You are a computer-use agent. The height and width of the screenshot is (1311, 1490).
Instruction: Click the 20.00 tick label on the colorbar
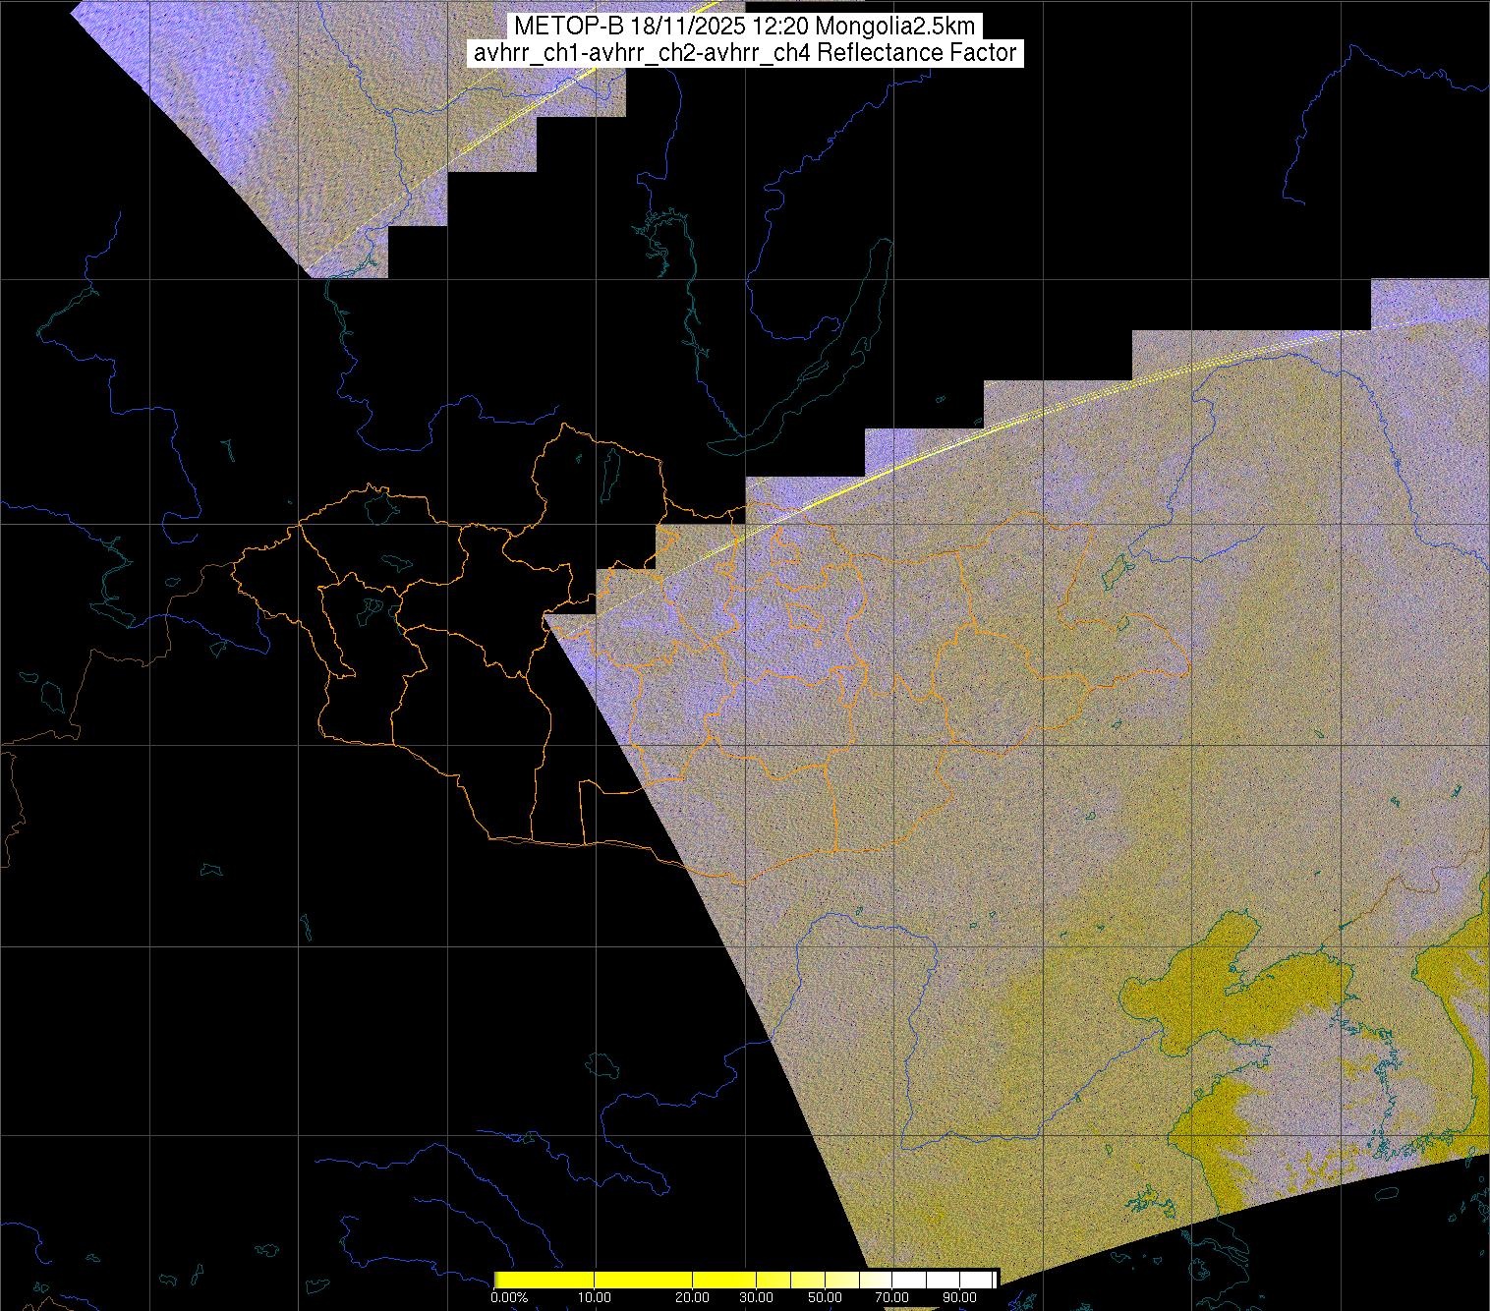pos(693,1298)
